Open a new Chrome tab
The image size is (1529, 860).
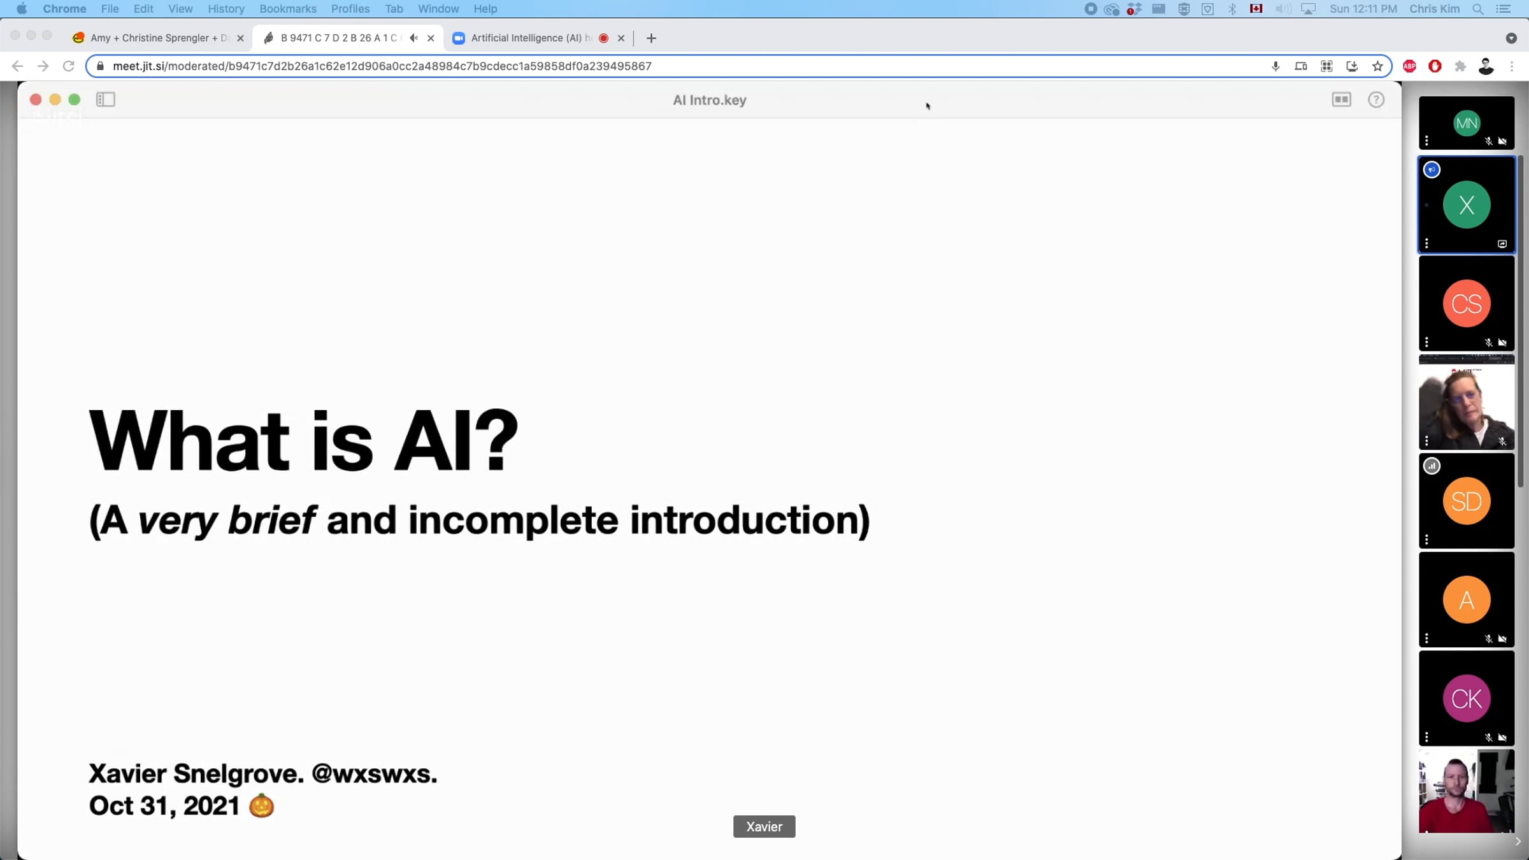coord(650,38)
